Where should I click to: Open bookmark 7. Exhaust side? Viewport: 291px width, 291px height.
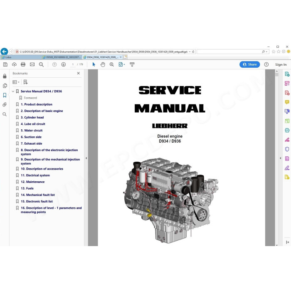point(31,143)
